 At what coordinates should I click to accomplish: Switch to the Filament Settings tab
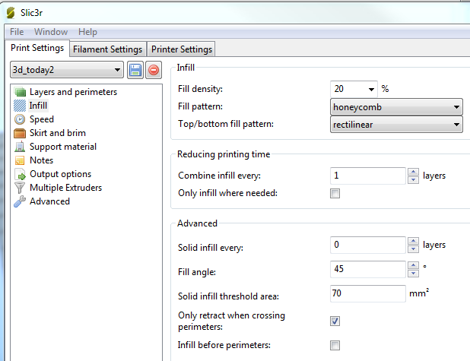(x=107, y=49)
